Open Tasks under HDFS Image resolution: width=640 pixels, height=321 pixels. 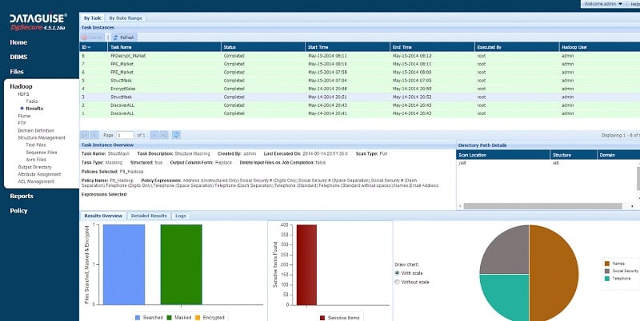point(32,101)
